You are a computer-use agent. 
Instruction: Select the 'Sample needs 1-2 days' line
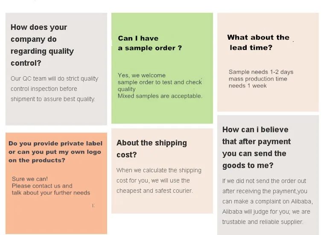pyautogui.click(x=261, y=72)
